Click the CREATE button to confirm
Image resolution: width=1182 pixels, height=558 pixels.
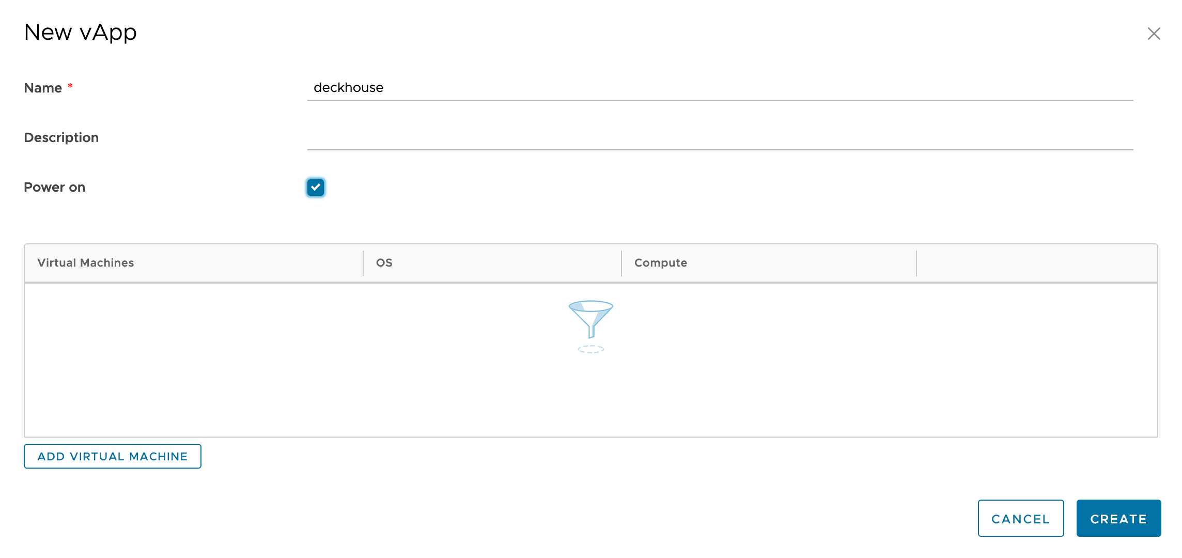(x=1118, y=517)
